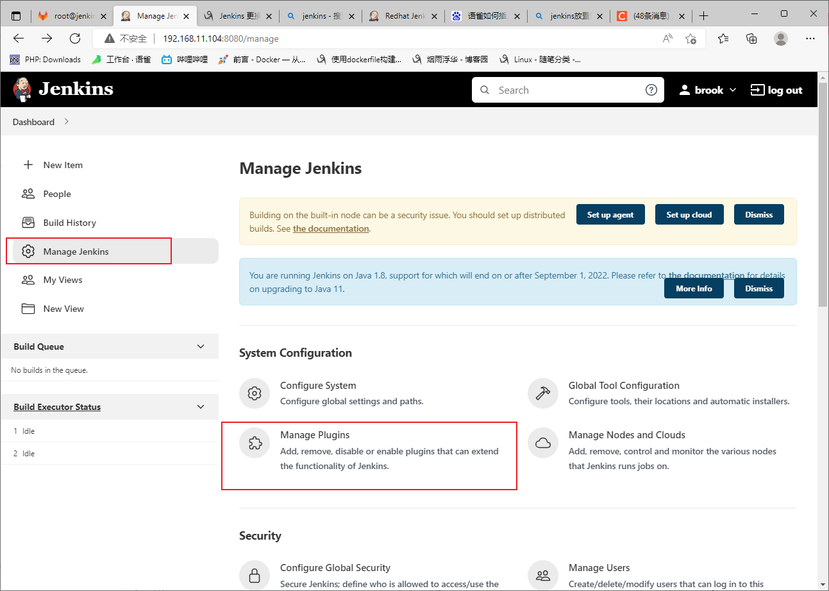
Task: Click the browser address bar URL
Action: pyautogui.click(x=221, y=39)
